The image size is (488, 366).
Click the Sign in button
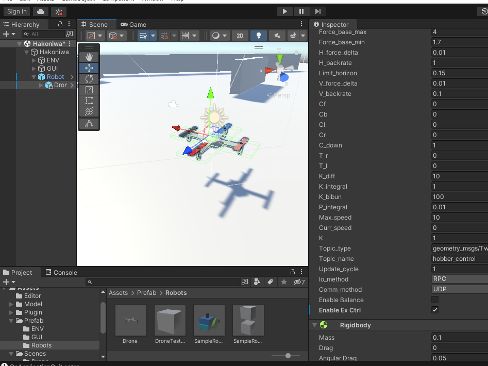click(x=16, y=11)
